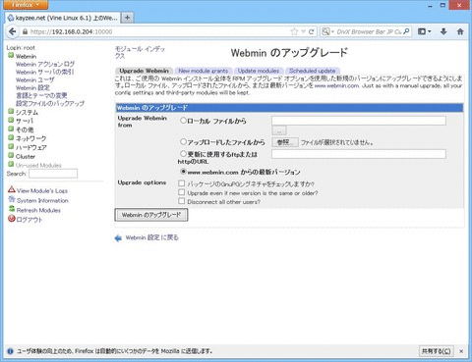The image size is (472, 362).
Task: Expand the システム category
Action: (11, 112)
